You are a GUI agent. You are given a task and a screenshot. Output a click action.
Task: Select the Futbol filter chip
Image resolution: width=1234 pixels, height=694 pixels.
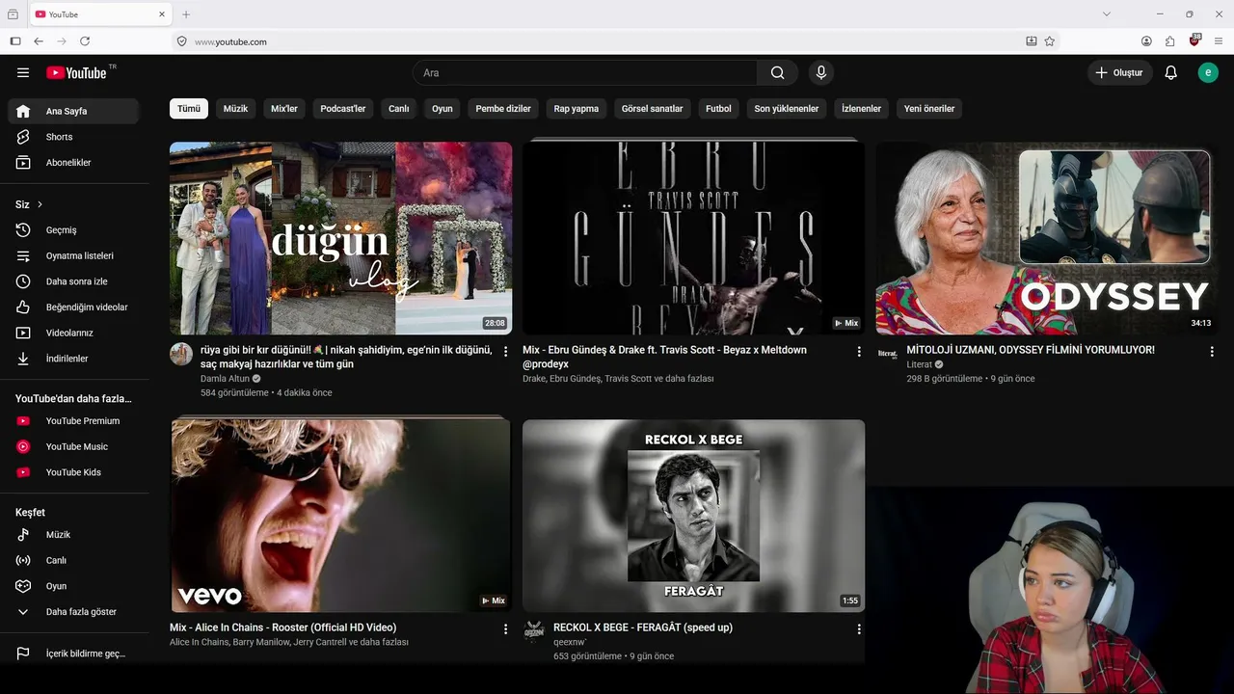coord(718,109)
